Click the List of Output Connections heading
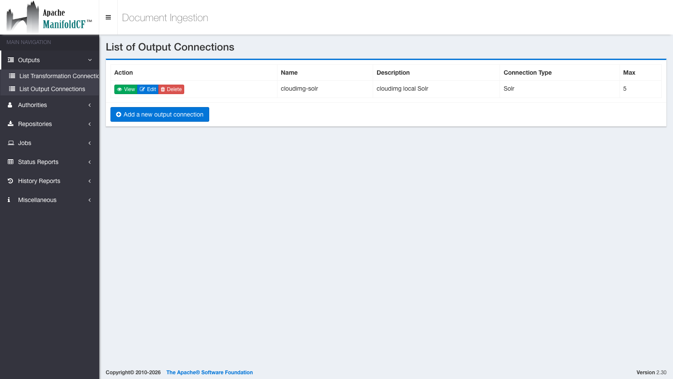This screenshot has width=673, height=379. coord(170,47)
